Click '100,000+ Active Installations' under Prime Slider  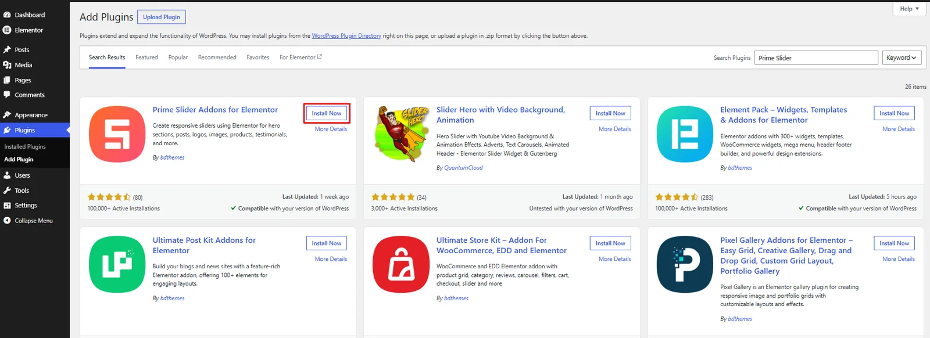(124, 208)
